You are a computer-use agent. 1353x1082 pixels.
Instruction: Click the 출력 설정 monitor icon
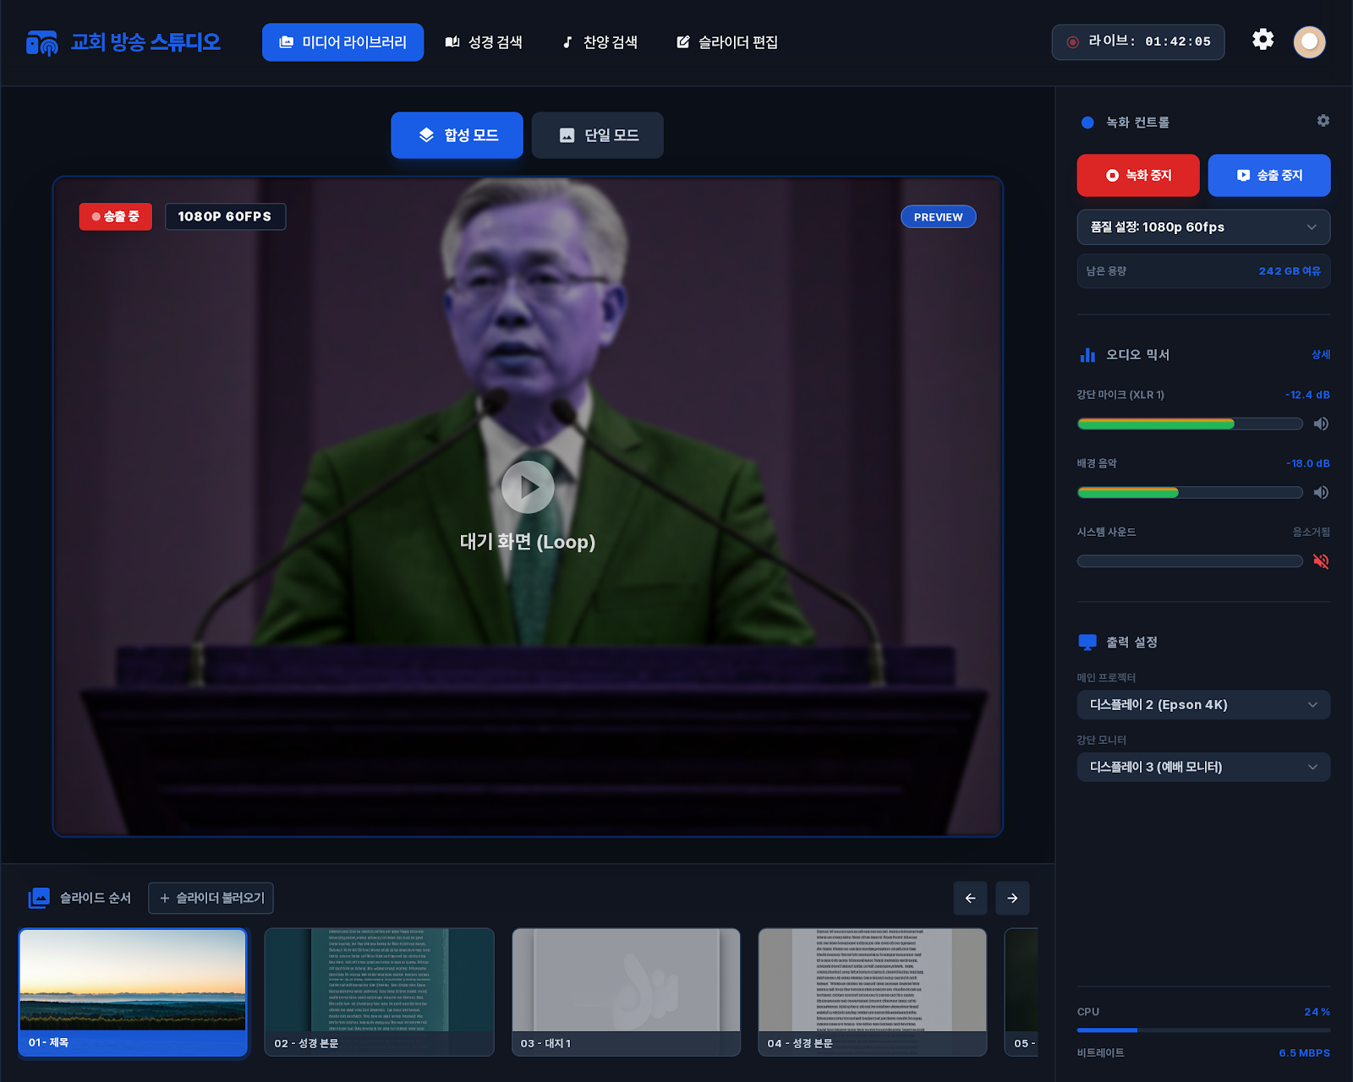point(1087,642)
